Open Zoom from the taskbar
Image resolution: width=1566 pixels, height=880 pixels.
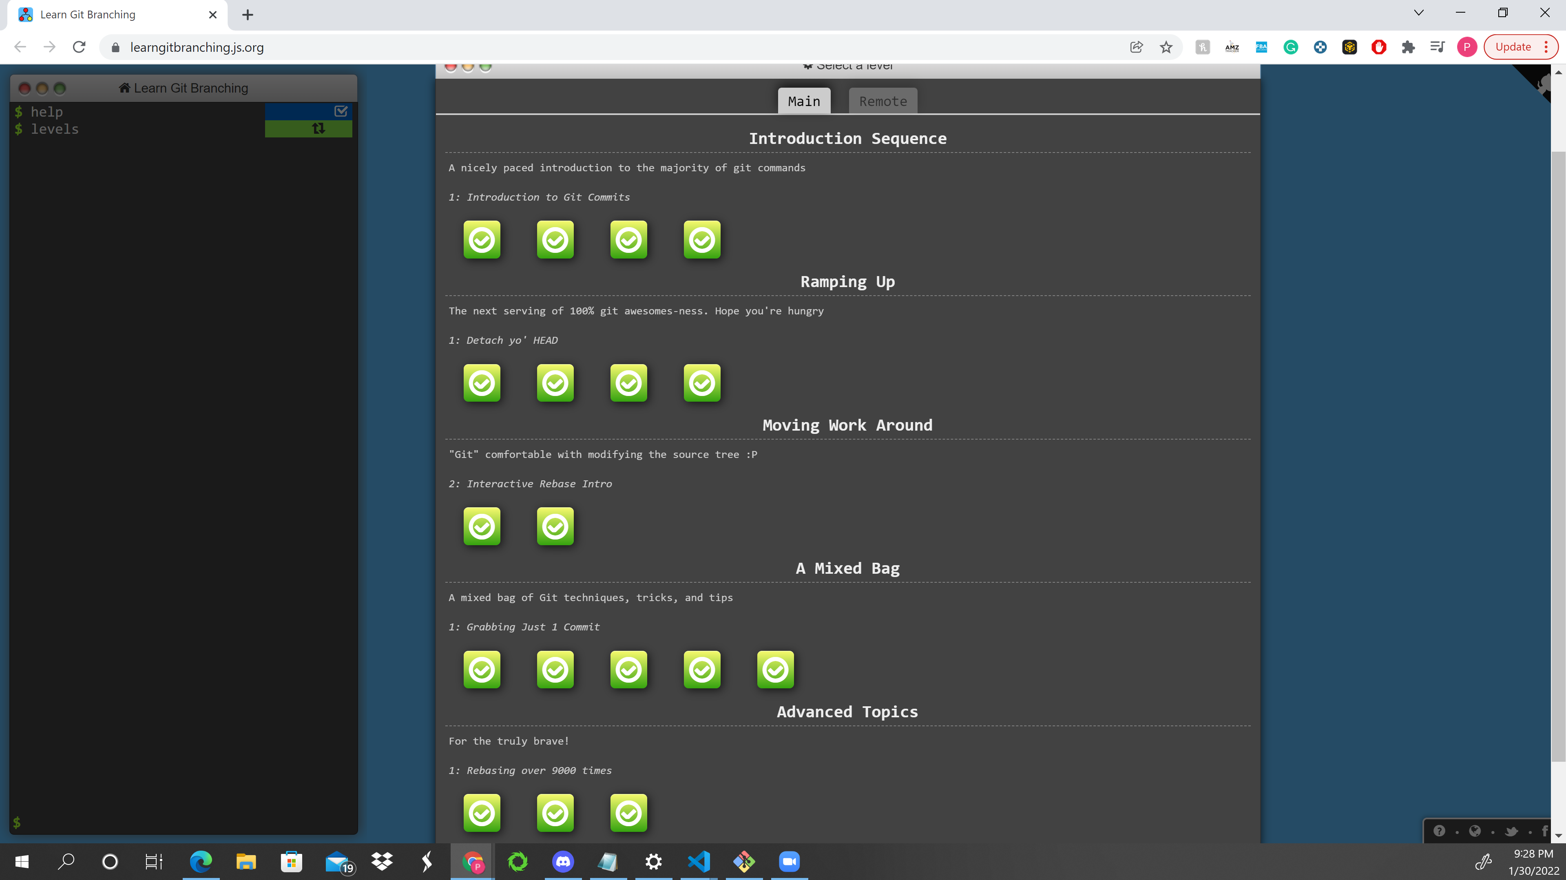[789, 861]
